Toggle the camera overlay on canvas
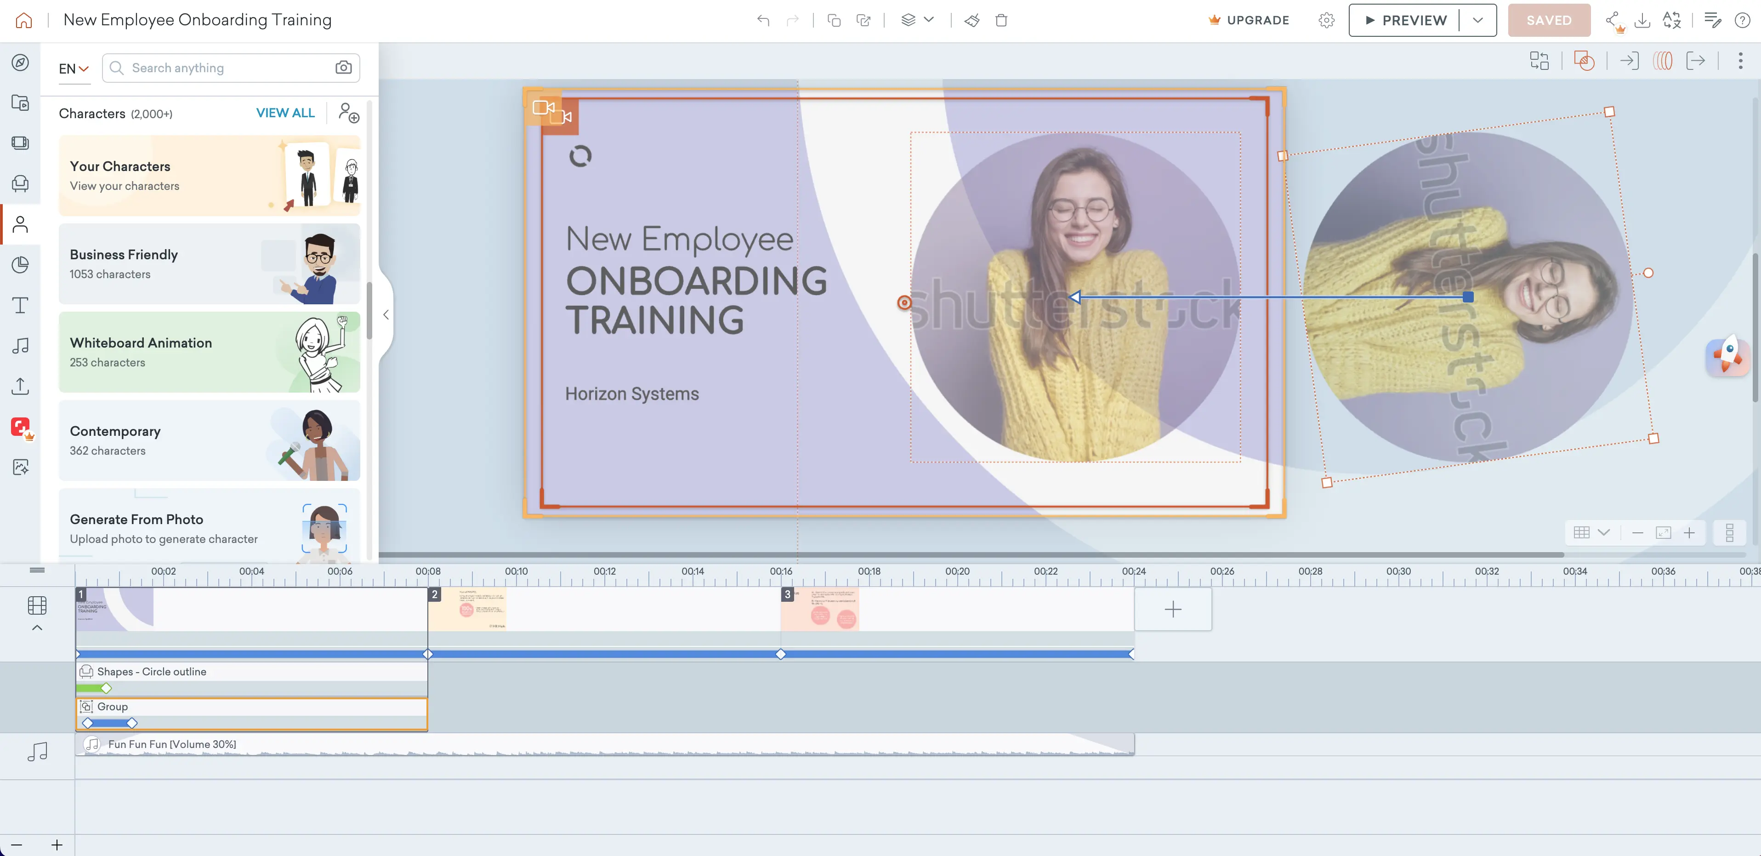The width and height of the screenshot is (1761, 856). point(544,108)
